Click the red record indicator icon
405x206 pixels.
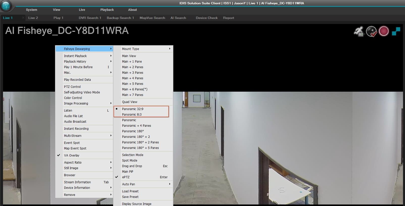pos(384,31)
